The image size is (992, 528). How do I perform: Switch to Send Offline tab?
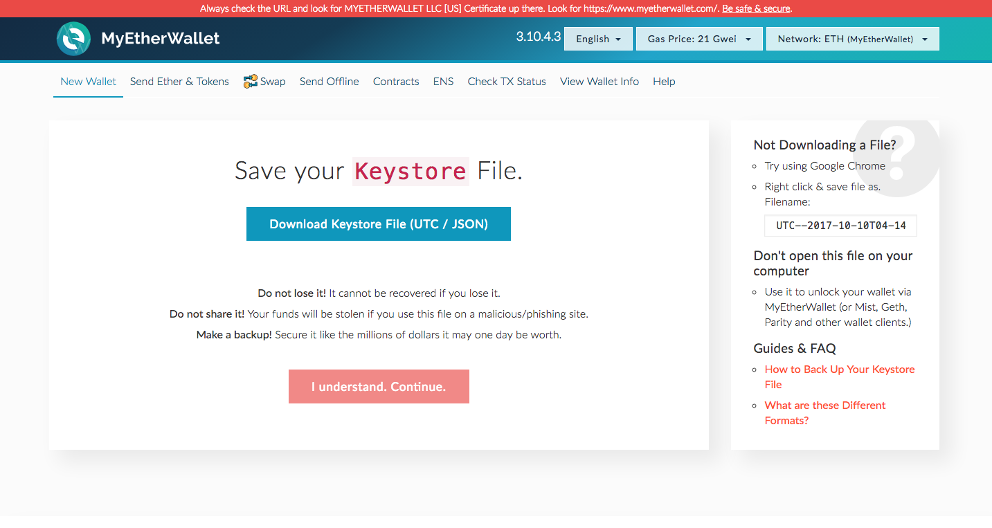click(x=329, y=82)
